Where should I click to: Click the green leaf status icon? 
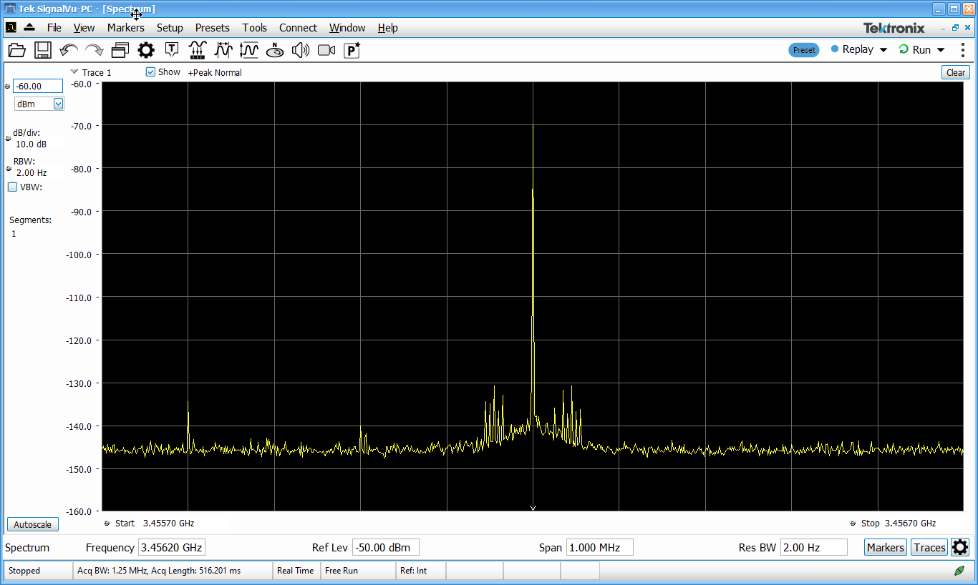(959, 571)
